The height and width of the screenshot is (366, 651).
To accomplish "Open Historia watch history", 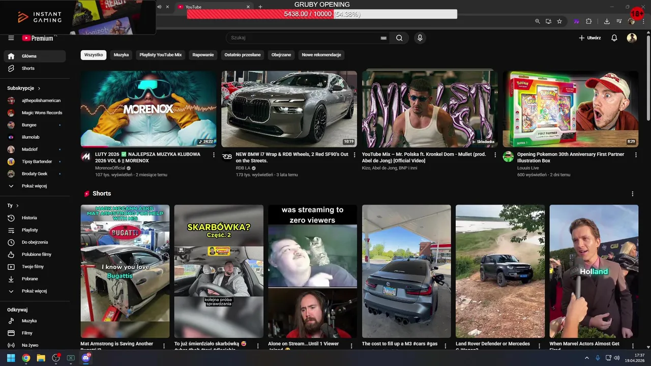I will tap(35, 218).
